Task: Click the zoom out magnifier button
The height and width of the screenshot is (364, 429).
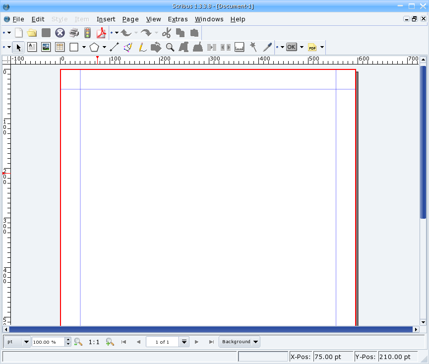Action: pos(78,342)
